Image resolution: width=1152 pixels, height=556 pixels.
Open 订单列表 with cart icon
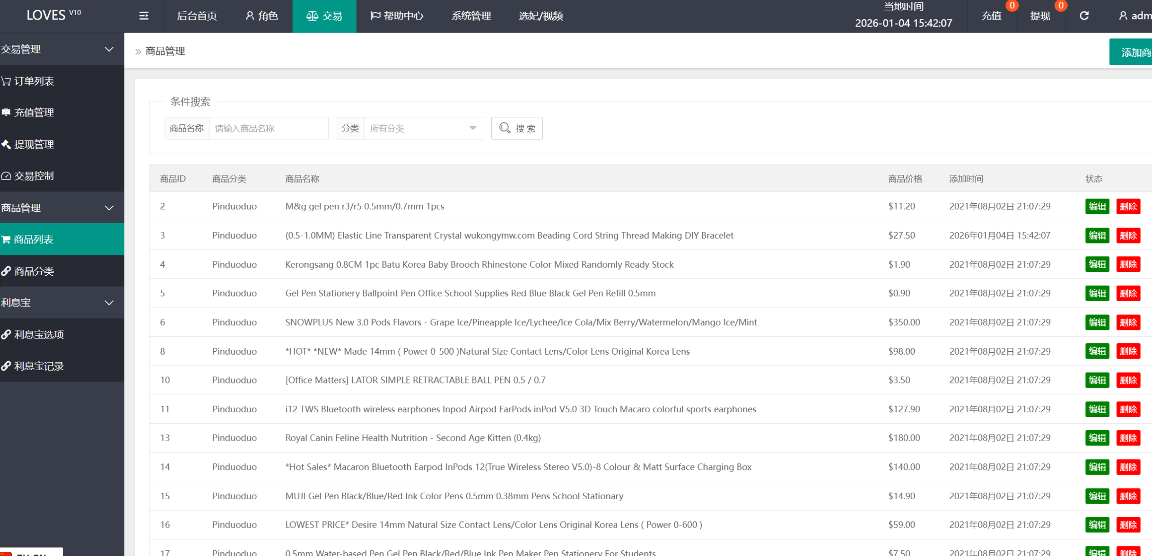pyautogui.click(x=33, y=81)
